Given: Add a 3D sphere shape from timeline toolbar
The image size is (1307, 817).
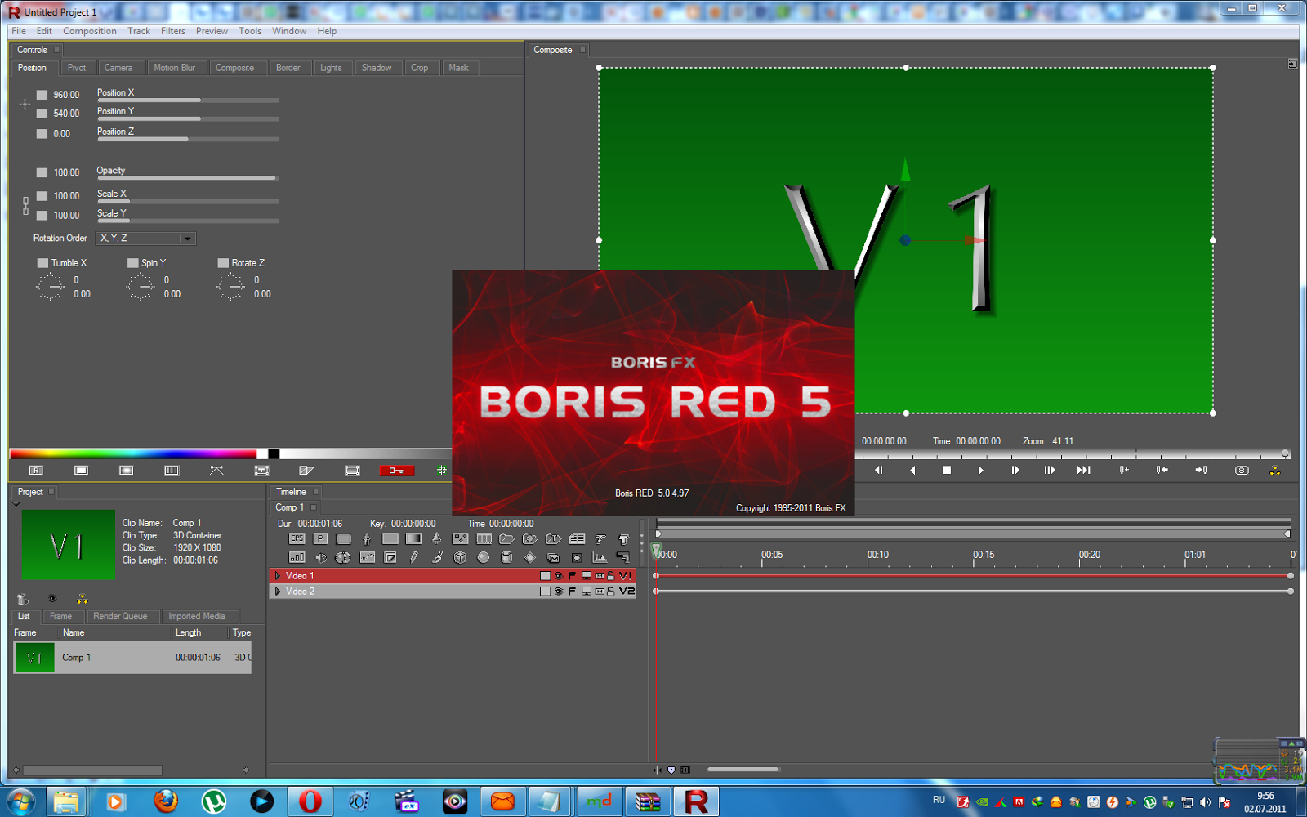Looking at the screenshot, I should pyautogui.click(x=484, y=558).
